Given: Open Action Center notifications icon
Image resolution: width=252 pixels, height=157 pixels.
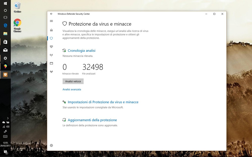Looking at the screenshot, I should tap(6, 152).
